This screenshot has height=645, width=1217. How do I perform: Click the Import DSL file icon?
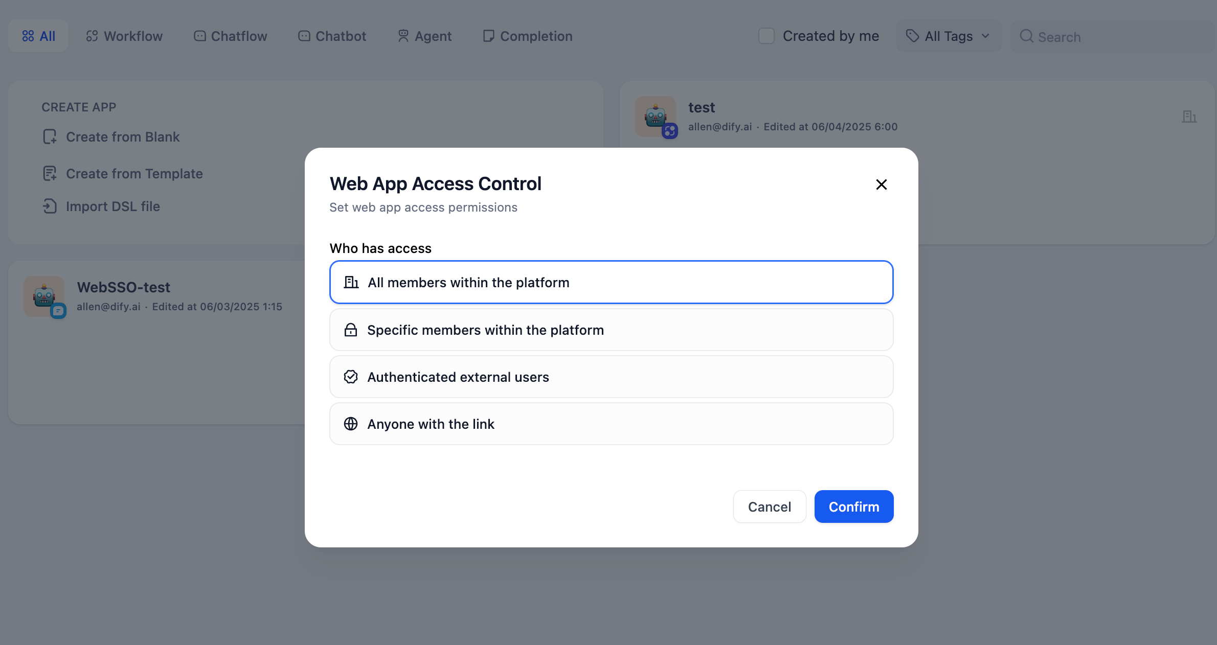click(x=50, y=206)
